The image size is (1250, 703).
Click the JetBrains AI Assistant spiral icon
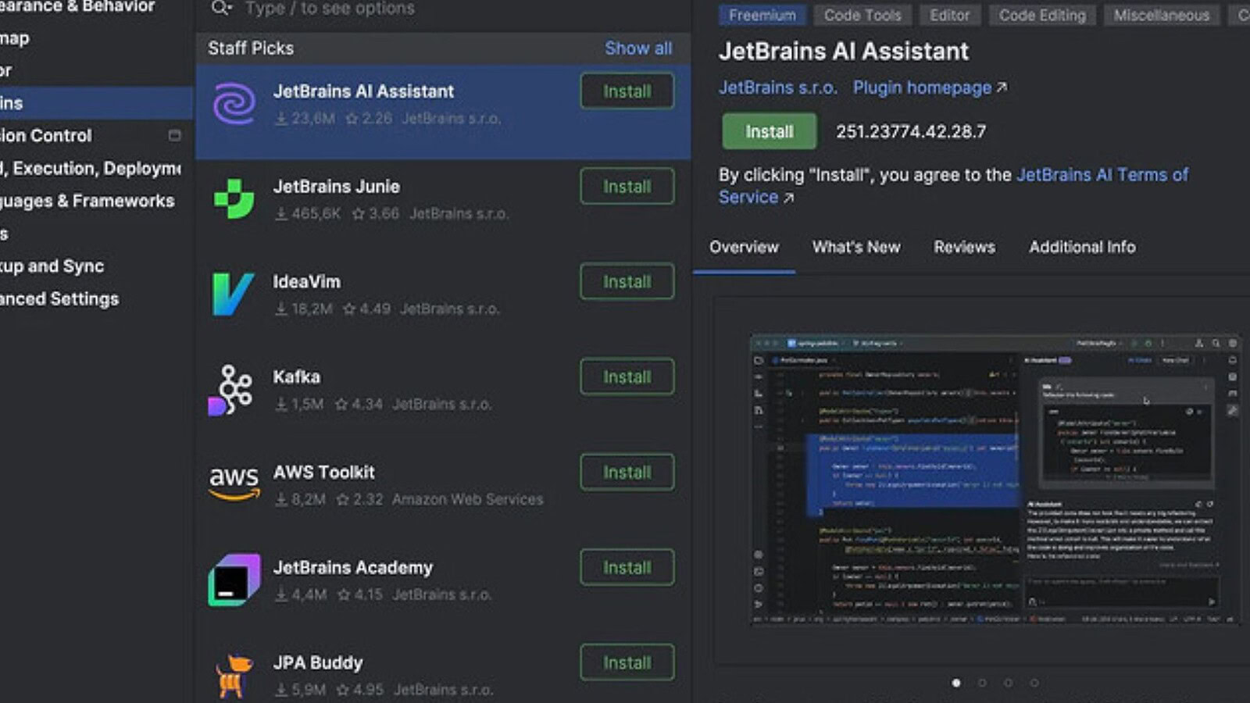234,104
